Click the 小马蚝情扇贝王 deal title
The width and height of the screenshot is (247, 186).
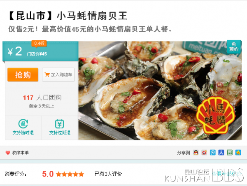pyautogui.click(x=92, y=16)
